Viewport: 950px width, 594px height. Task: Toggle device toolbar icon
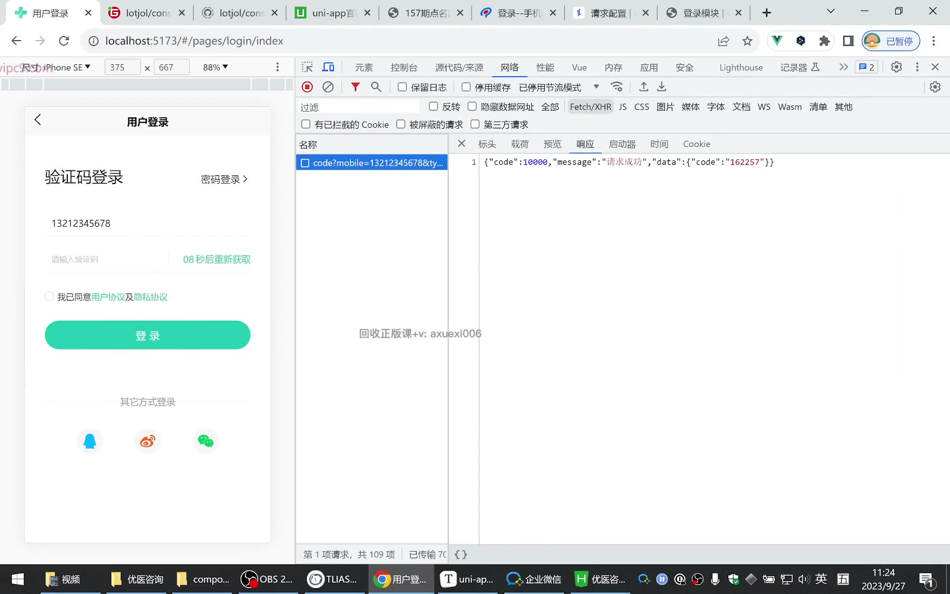pos(328,67)
